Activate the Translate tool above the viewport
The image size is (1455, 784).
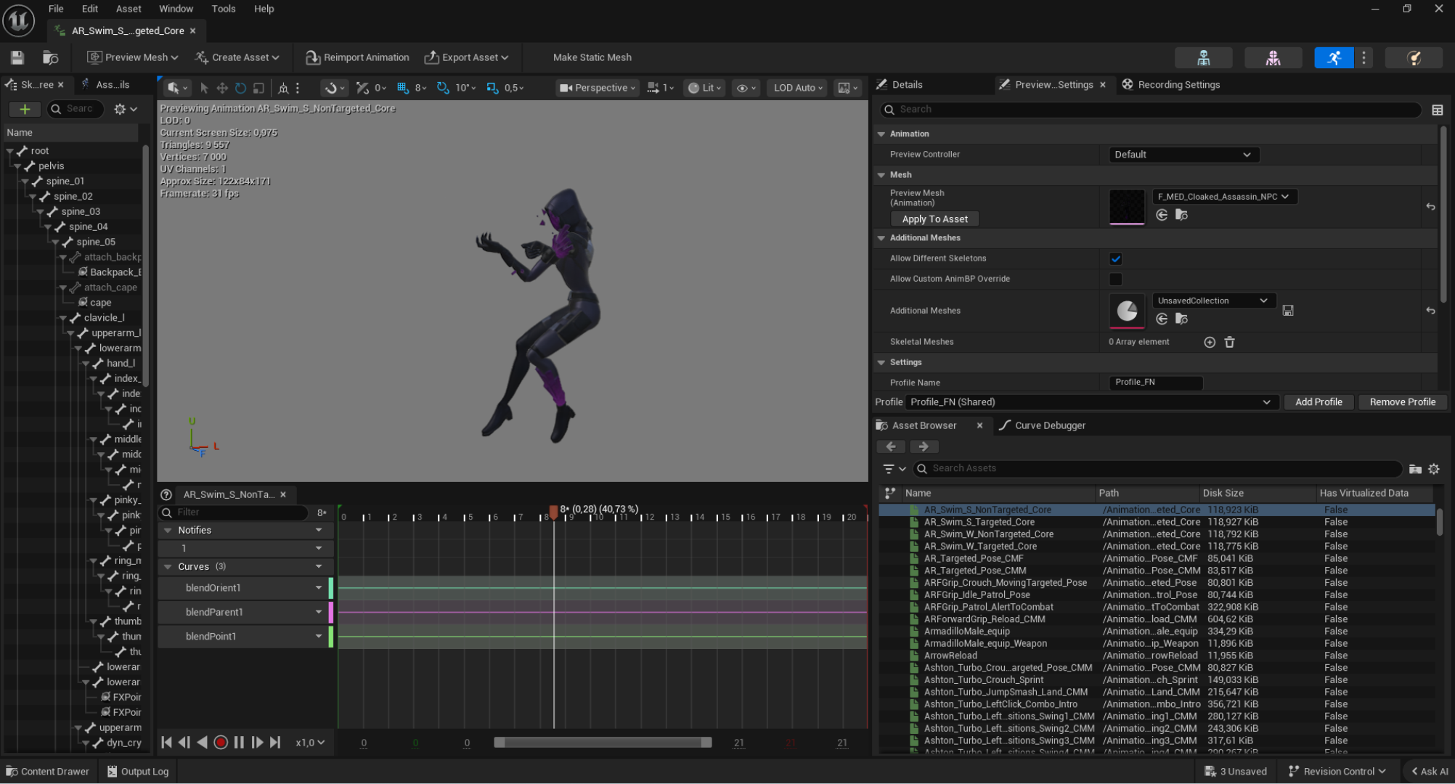pyautogui.click(x=222, y=87)
